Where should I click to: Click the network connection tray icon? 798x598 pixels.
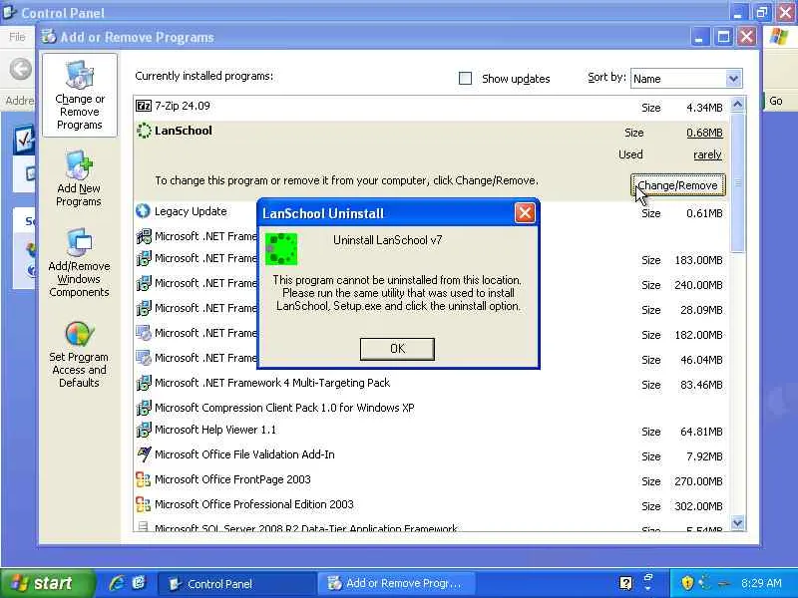[722, 583]
